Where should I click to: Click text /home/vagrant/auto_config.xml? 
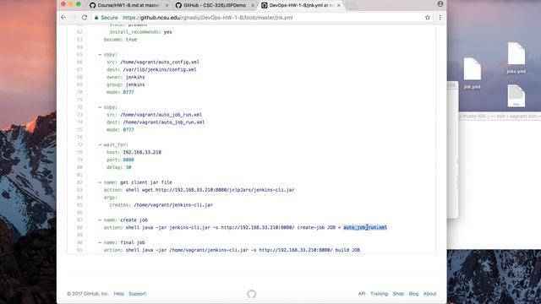click(x=160, y=62)
